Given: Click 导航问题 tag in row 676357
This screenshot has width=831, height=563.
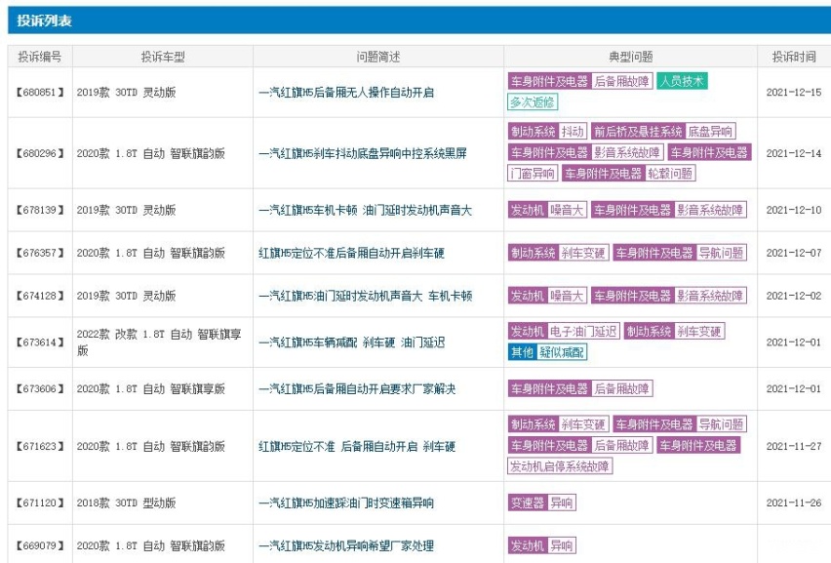Looking at the screenshot, I should point(722,254).
